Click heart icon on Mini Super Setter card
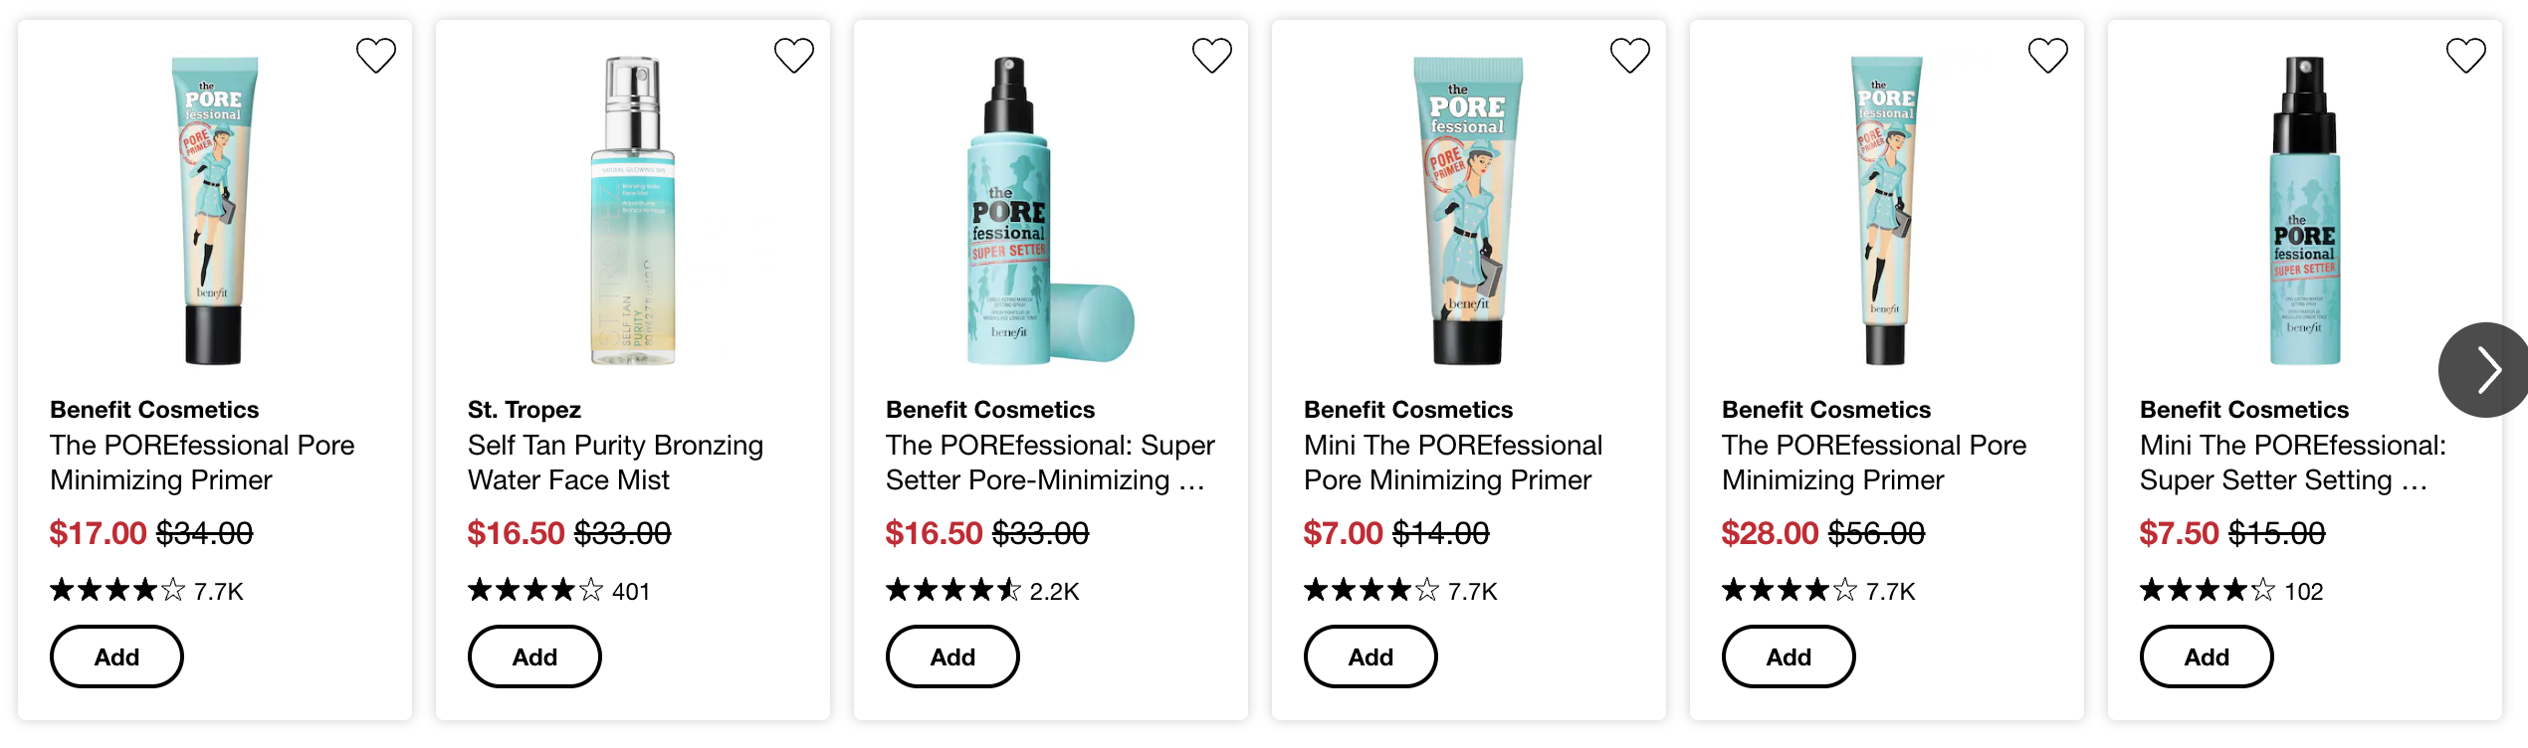The width and height of the screenshot is (2528, 748). [x=2466, y=56]
